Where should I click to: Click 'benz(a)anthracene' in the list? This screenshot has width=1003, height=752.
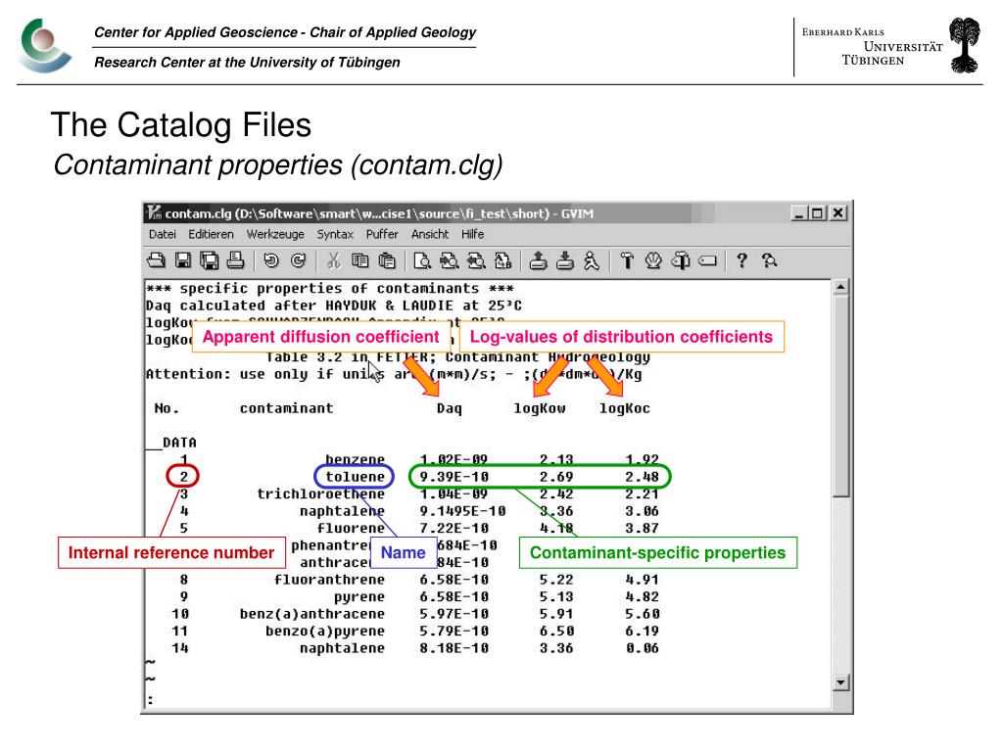pos(312,614)
